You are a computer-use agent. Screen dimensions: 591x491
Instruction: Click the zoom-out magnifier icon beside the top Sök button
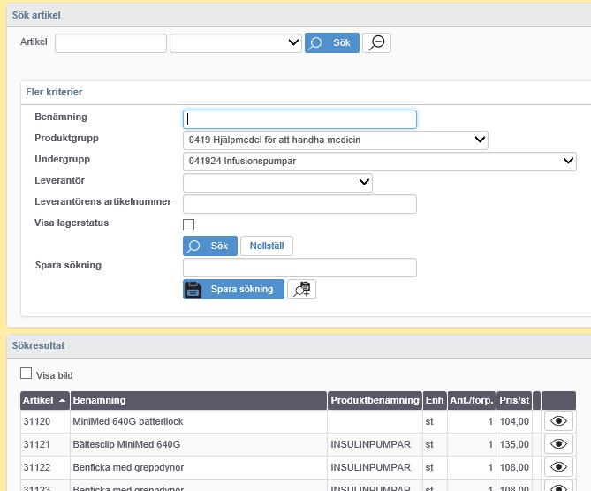pos(376,42)
